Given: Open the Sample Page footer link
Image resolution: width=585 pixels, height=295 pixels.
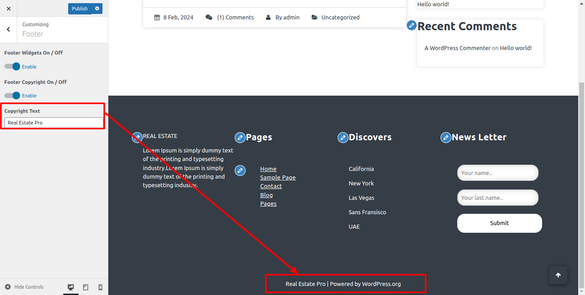Looking at the screenshot, I should tap(278, 178).
